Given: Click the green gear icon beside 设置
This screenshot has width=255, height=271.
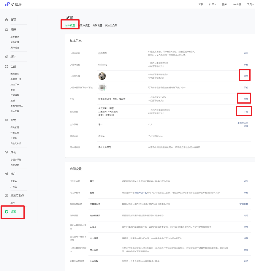Looking at the screenshot, I should [7, 212].
